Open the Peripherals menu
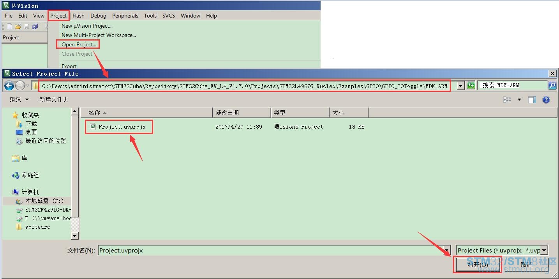The width and height of the screenshot is (559, 279). click(x=125, y=16)
